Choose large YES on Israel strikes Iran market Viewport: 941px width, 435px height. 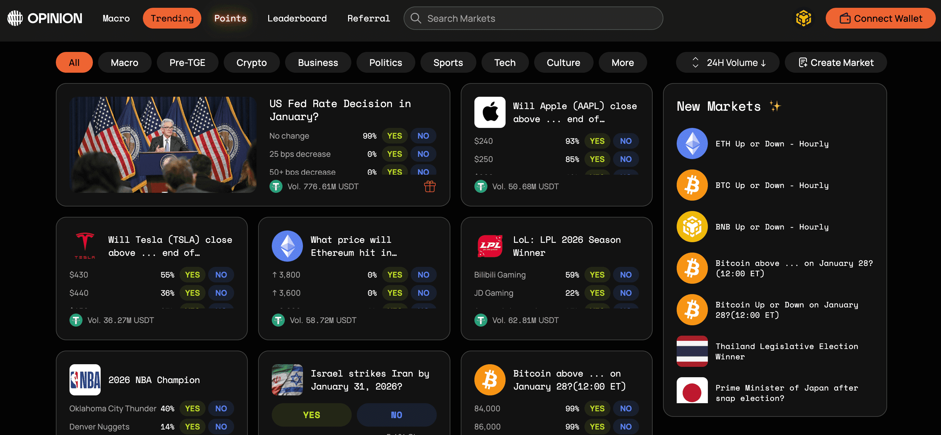311,415
